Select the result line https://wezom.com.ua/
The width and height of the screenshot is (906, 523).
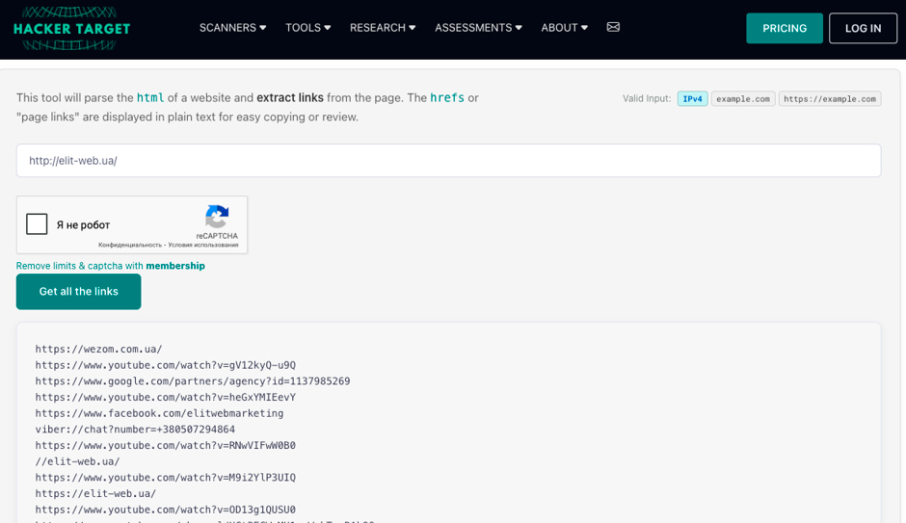click(x=99, y=349)
